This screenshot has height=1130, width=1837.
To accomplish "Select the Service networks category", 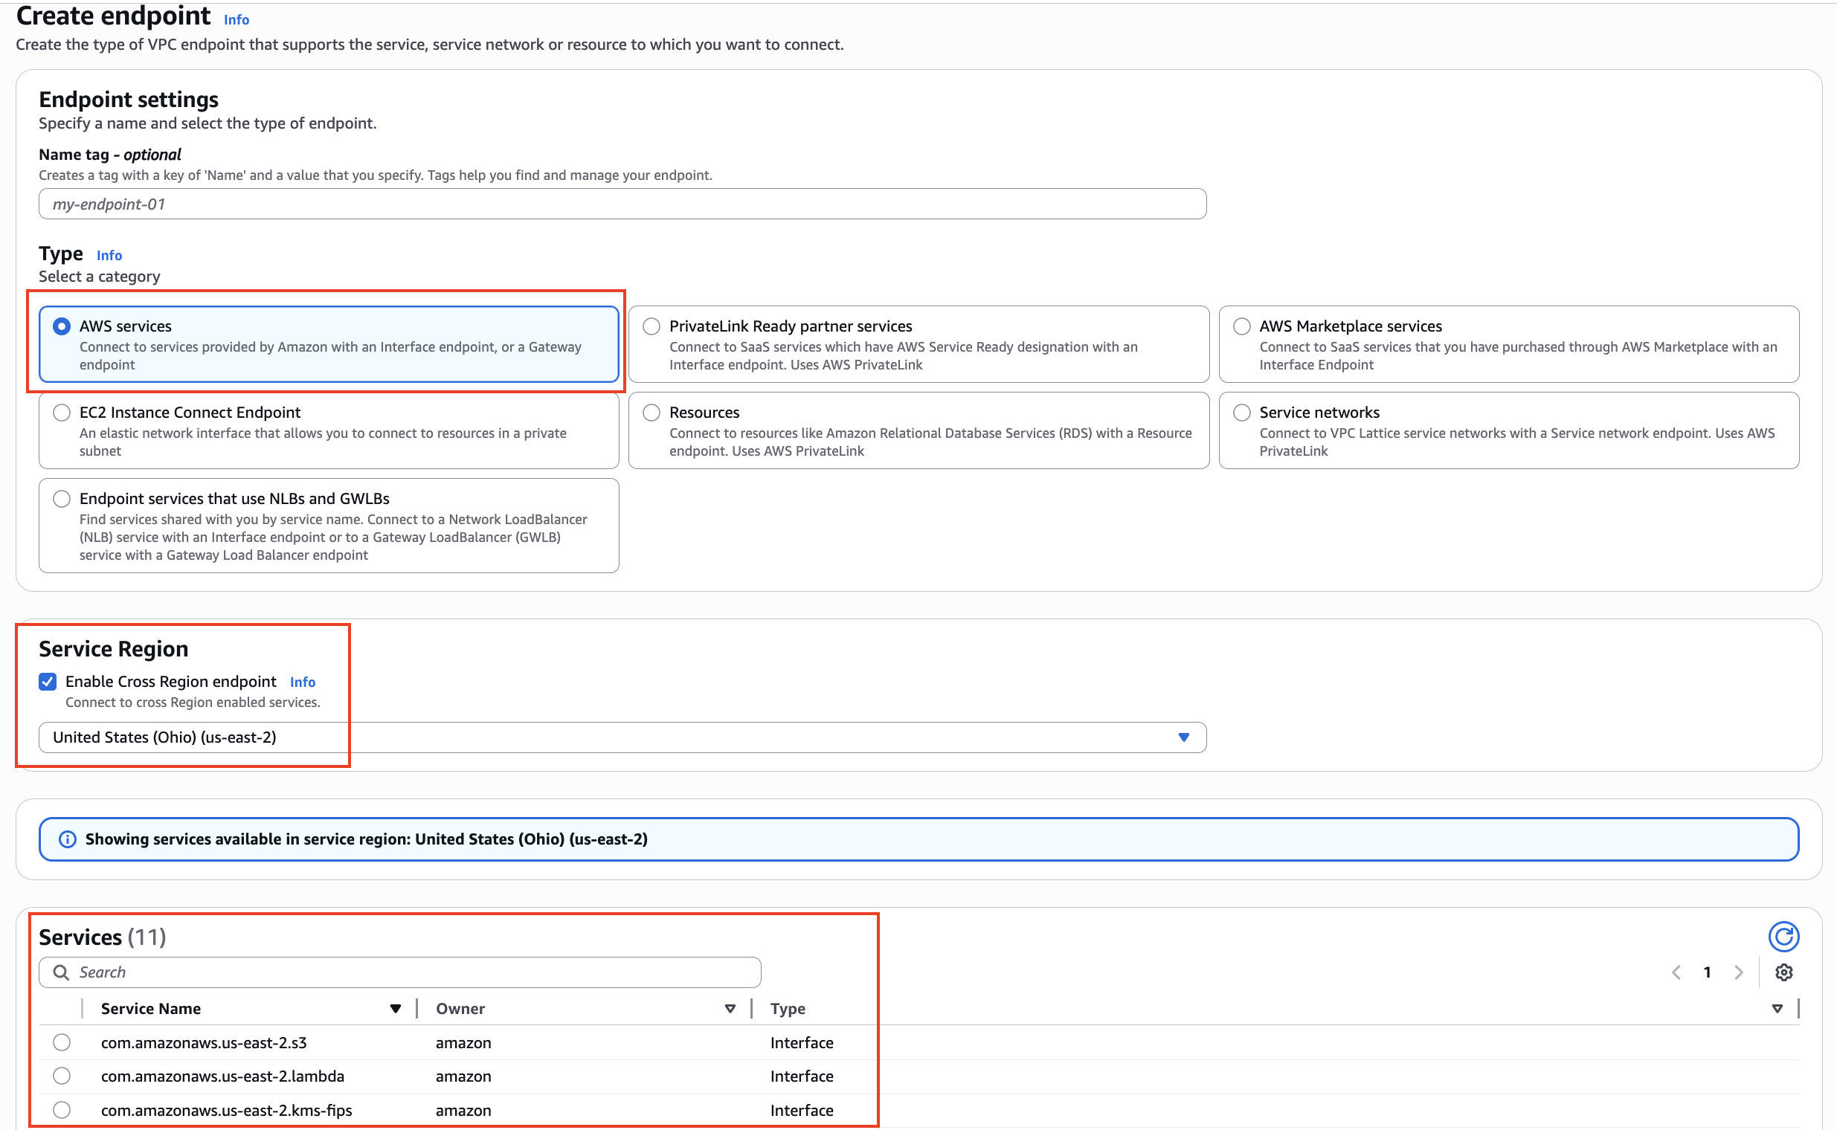I will (x=1242, y=412).
